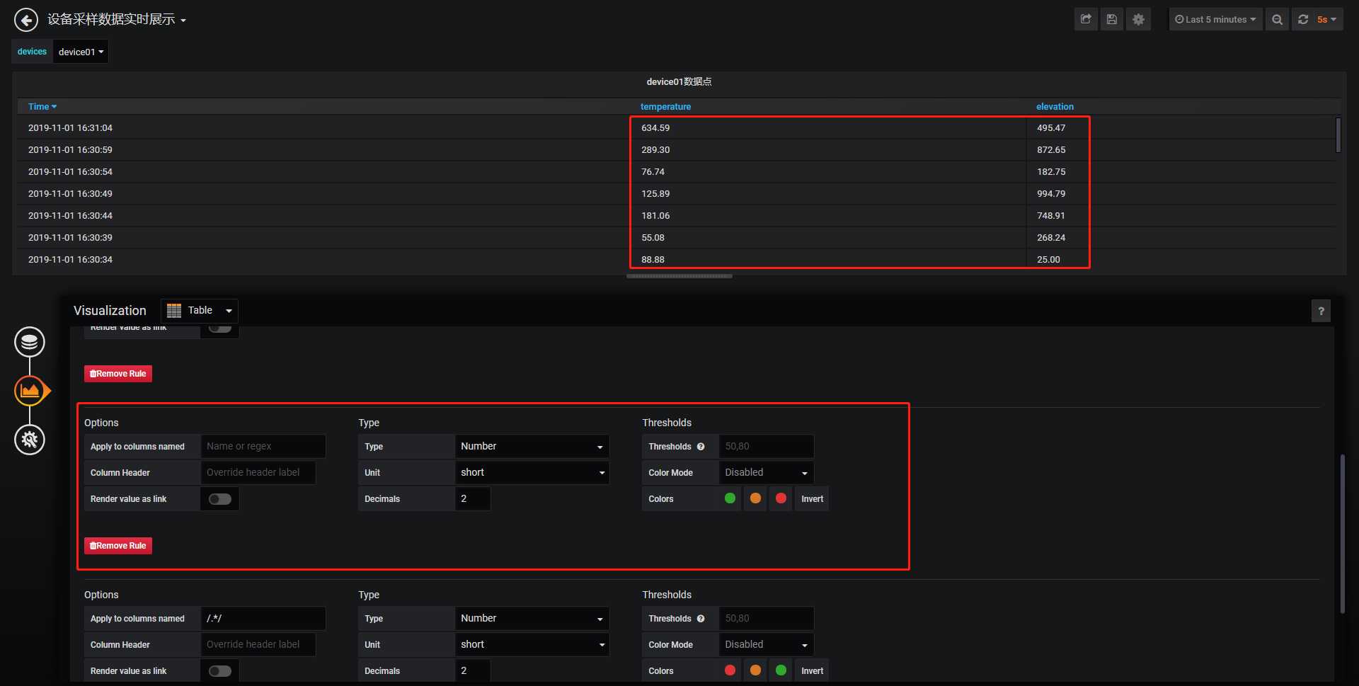Pick the red color swatch in middle rule
The image size is (1359, 686).
point(781,498)
